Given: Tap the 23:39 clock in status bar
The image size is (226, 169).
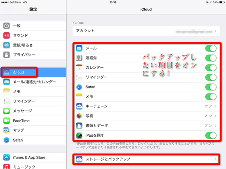Looking at the screenshot, I should [113, 2].
